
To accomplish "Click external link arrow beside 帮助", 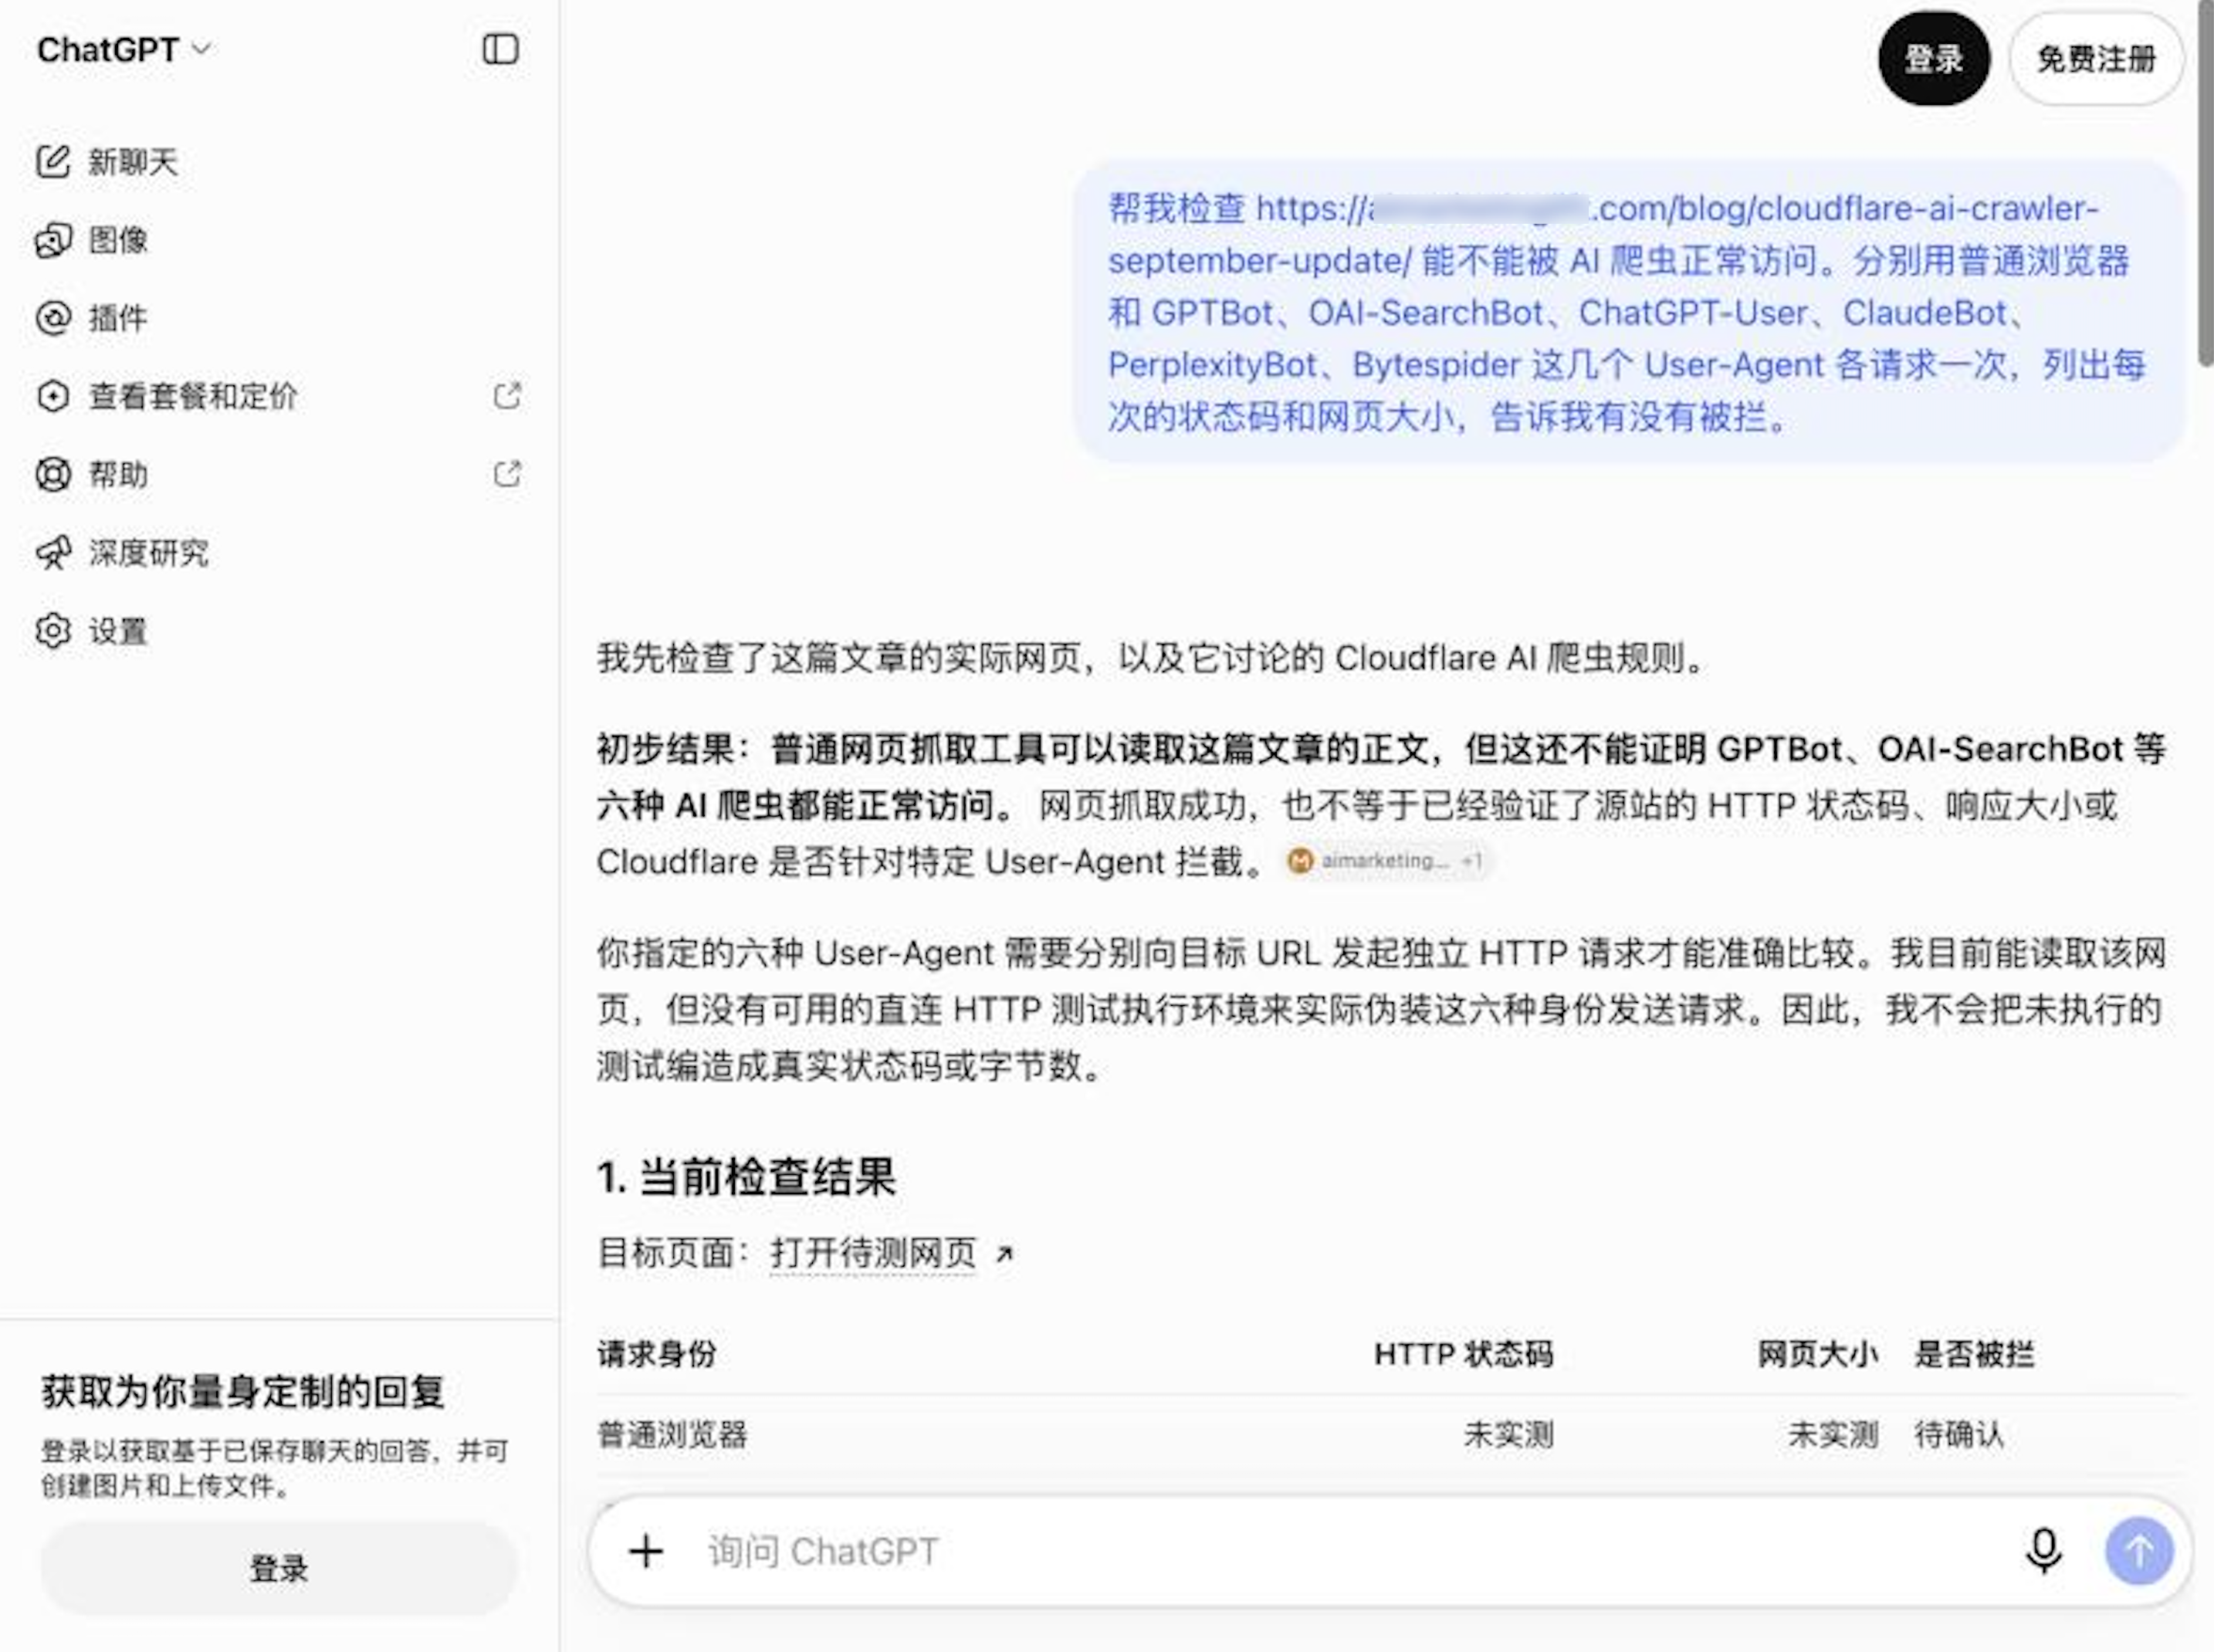I will click(x=507, y=474).
